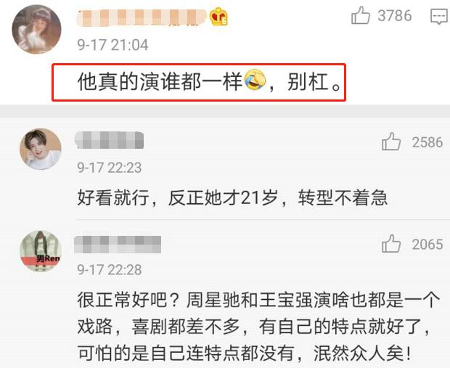Open the top commenter's avatar
The height and width of the screenshot is (368, 450).
[36, 29]
